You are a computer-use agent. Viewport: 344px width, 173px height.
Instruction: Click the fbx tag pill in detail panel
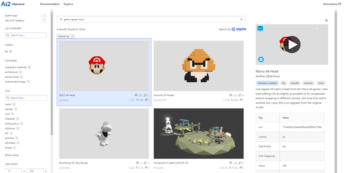(x=284, y=83)
